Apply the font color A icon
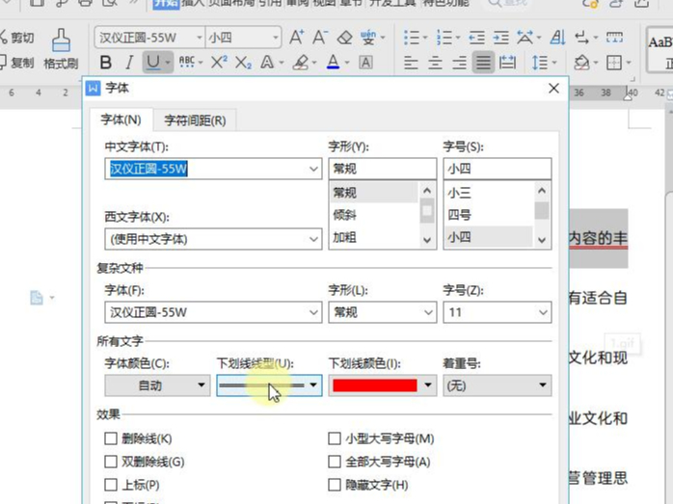Viewport: 673px width, 504px height. coord(333,63)
